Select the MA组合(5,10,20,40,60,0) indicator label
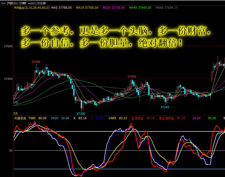This screenshot has height=177, width=225. [32, 8]
